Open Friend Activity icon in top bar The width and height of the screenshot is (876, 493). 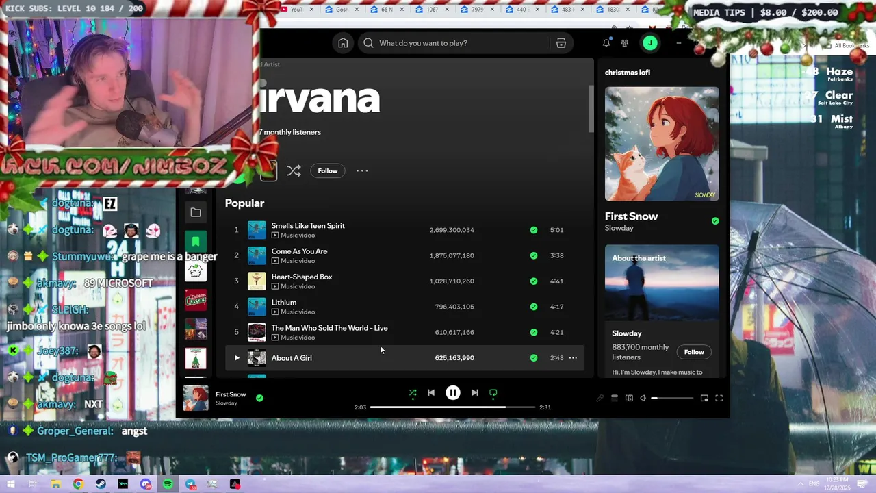(625, 43)
